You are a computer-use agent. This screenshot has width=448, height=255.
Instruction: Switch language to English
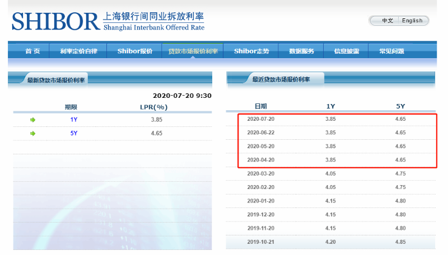[412, 21]
